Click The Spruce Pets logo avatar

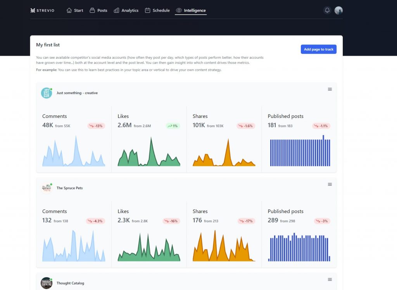(47, 188)
